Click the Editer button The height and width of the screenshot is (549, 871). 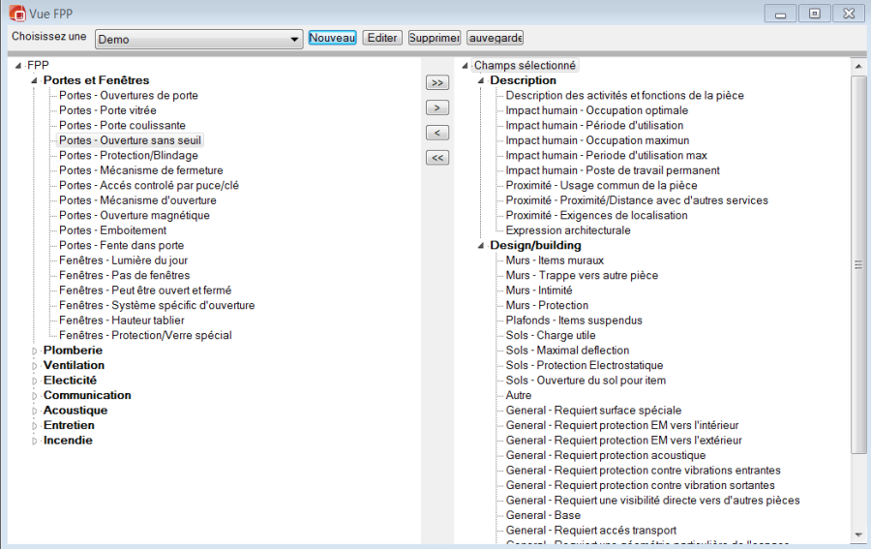tap(382, 38)
